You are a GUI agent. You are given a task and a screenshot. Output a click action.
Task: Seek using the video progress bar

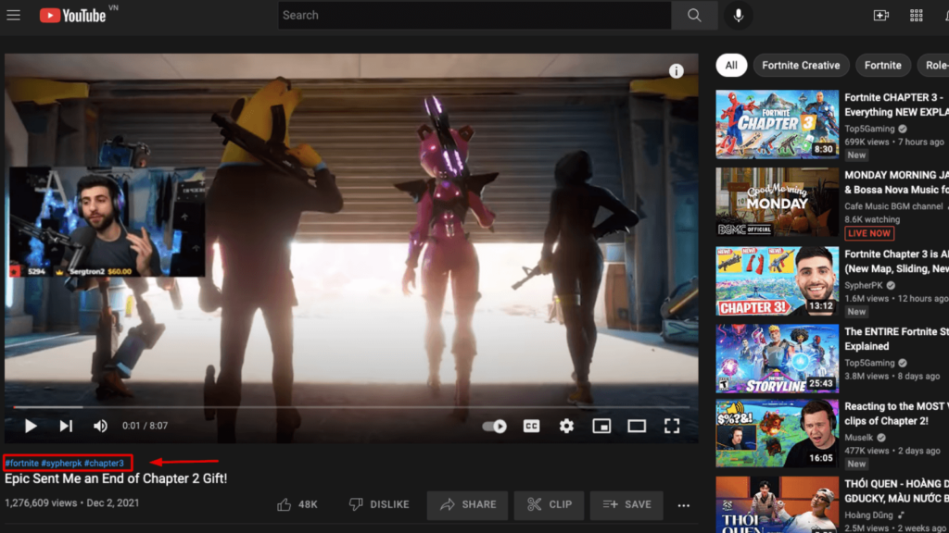pos(351,407)
